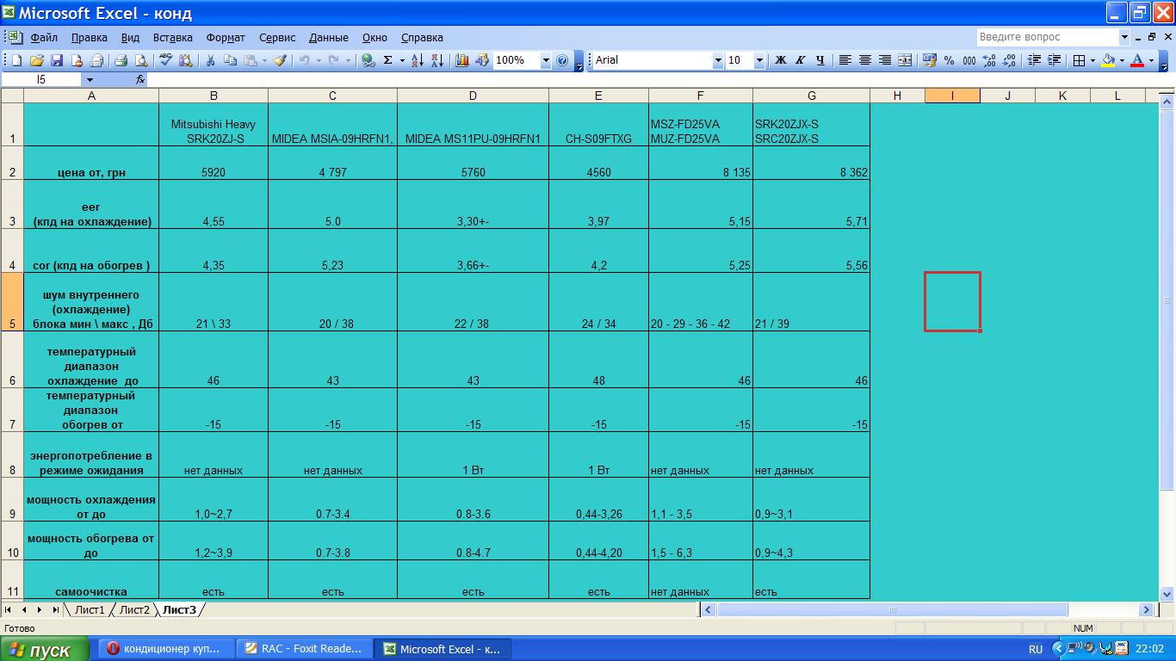The image size is (1176, 661).
Task: Open the Данные menu
Action: [329, 37]
